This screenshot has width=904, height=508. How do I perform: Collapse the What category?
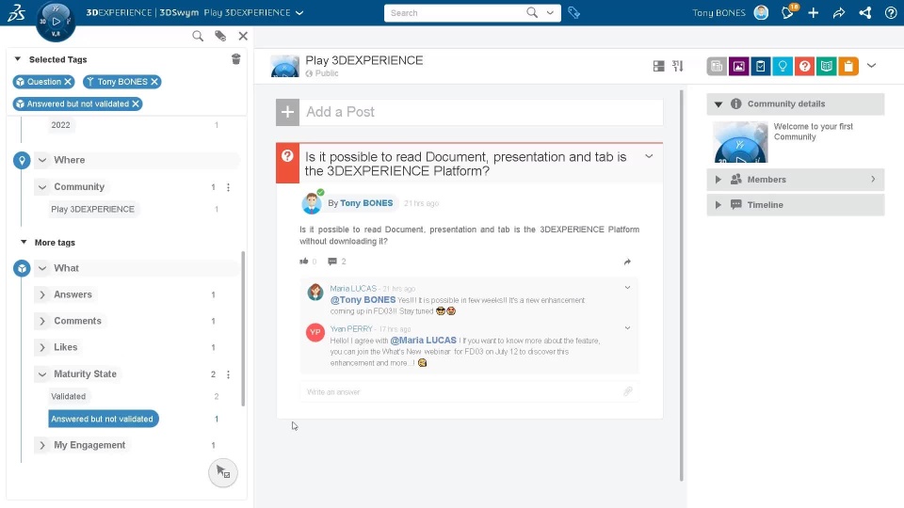coord(42,268)
